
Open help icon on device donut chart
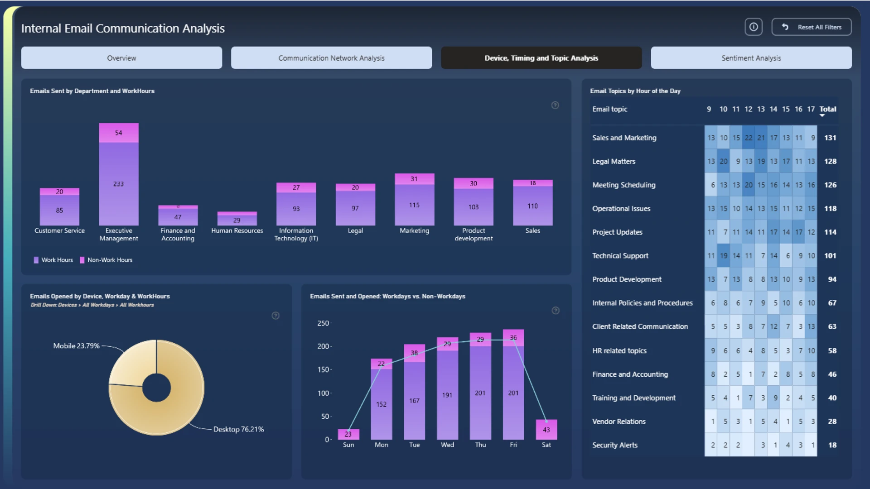click(275, 316)
